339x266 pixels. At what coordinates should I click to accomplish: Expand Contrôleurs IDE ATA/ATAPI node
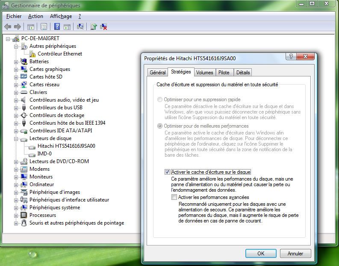tap(16, 131)
